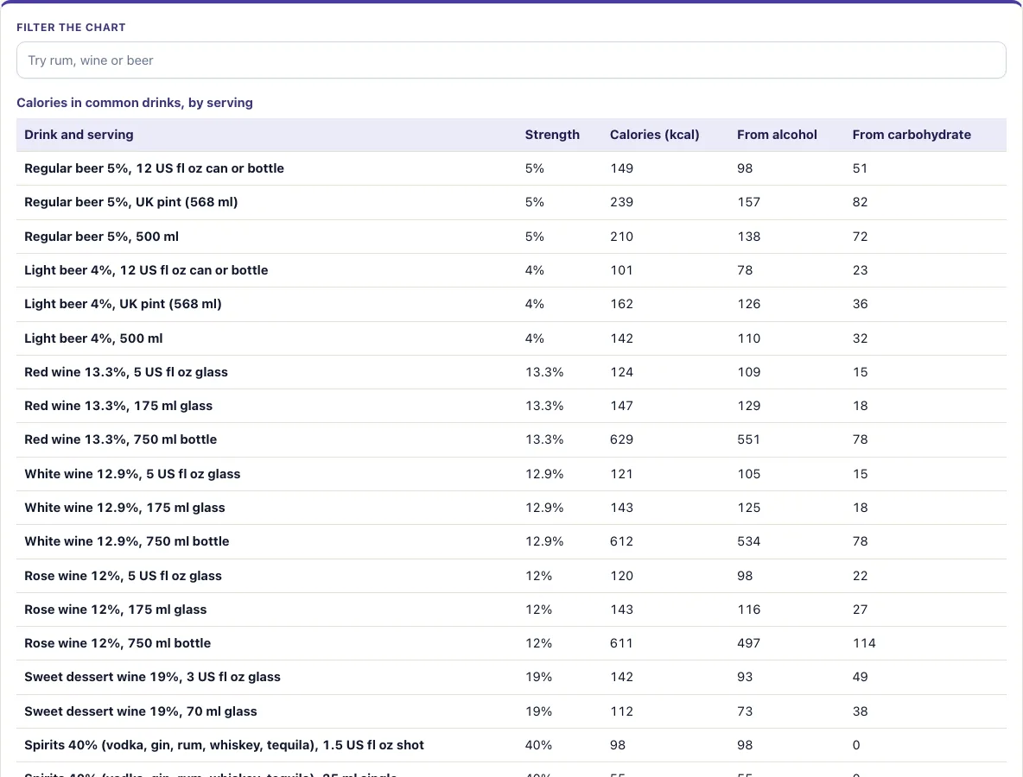The height and width of the screenshot is (777, 1023).
Task: Click carbohydrate value 82 in Regular beer UK pint row
Action: 860,202
